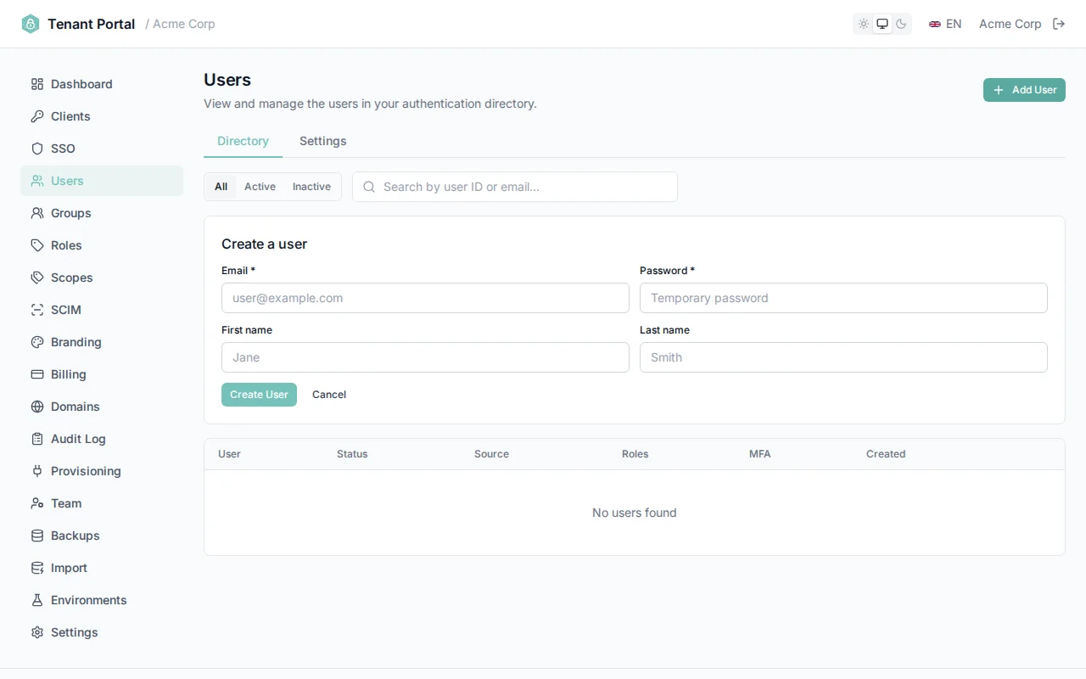Screen dimensions: 1086x679
Task: Click the Branding palette icon
Action: click(x=37, y=342)
